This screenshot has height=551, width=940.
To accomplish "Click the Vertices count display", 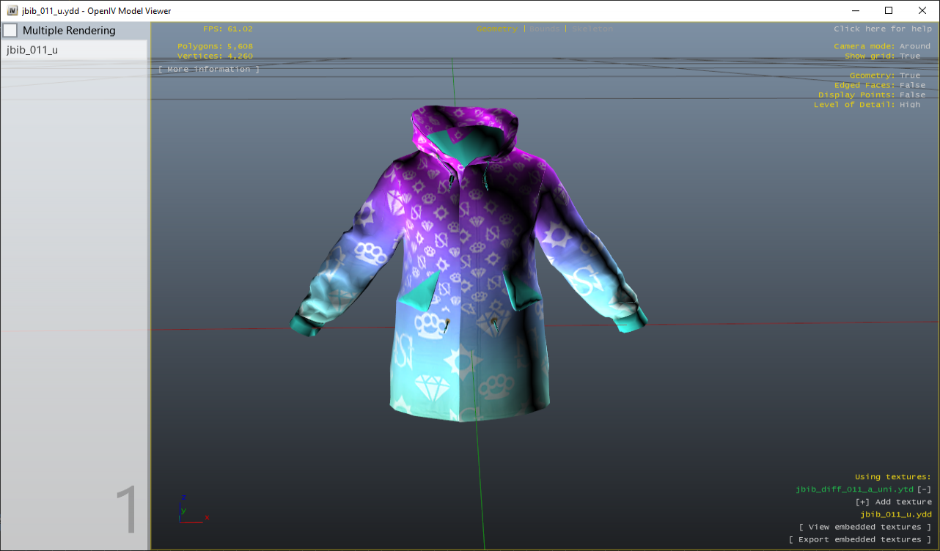I will 215,56.
